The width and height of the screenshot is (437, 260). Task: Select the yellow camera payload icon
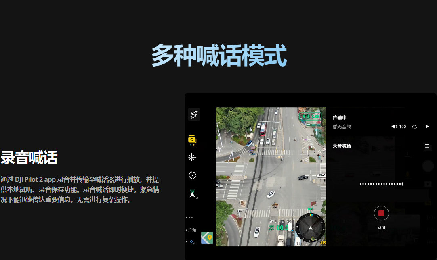click(x=192, y=139)
